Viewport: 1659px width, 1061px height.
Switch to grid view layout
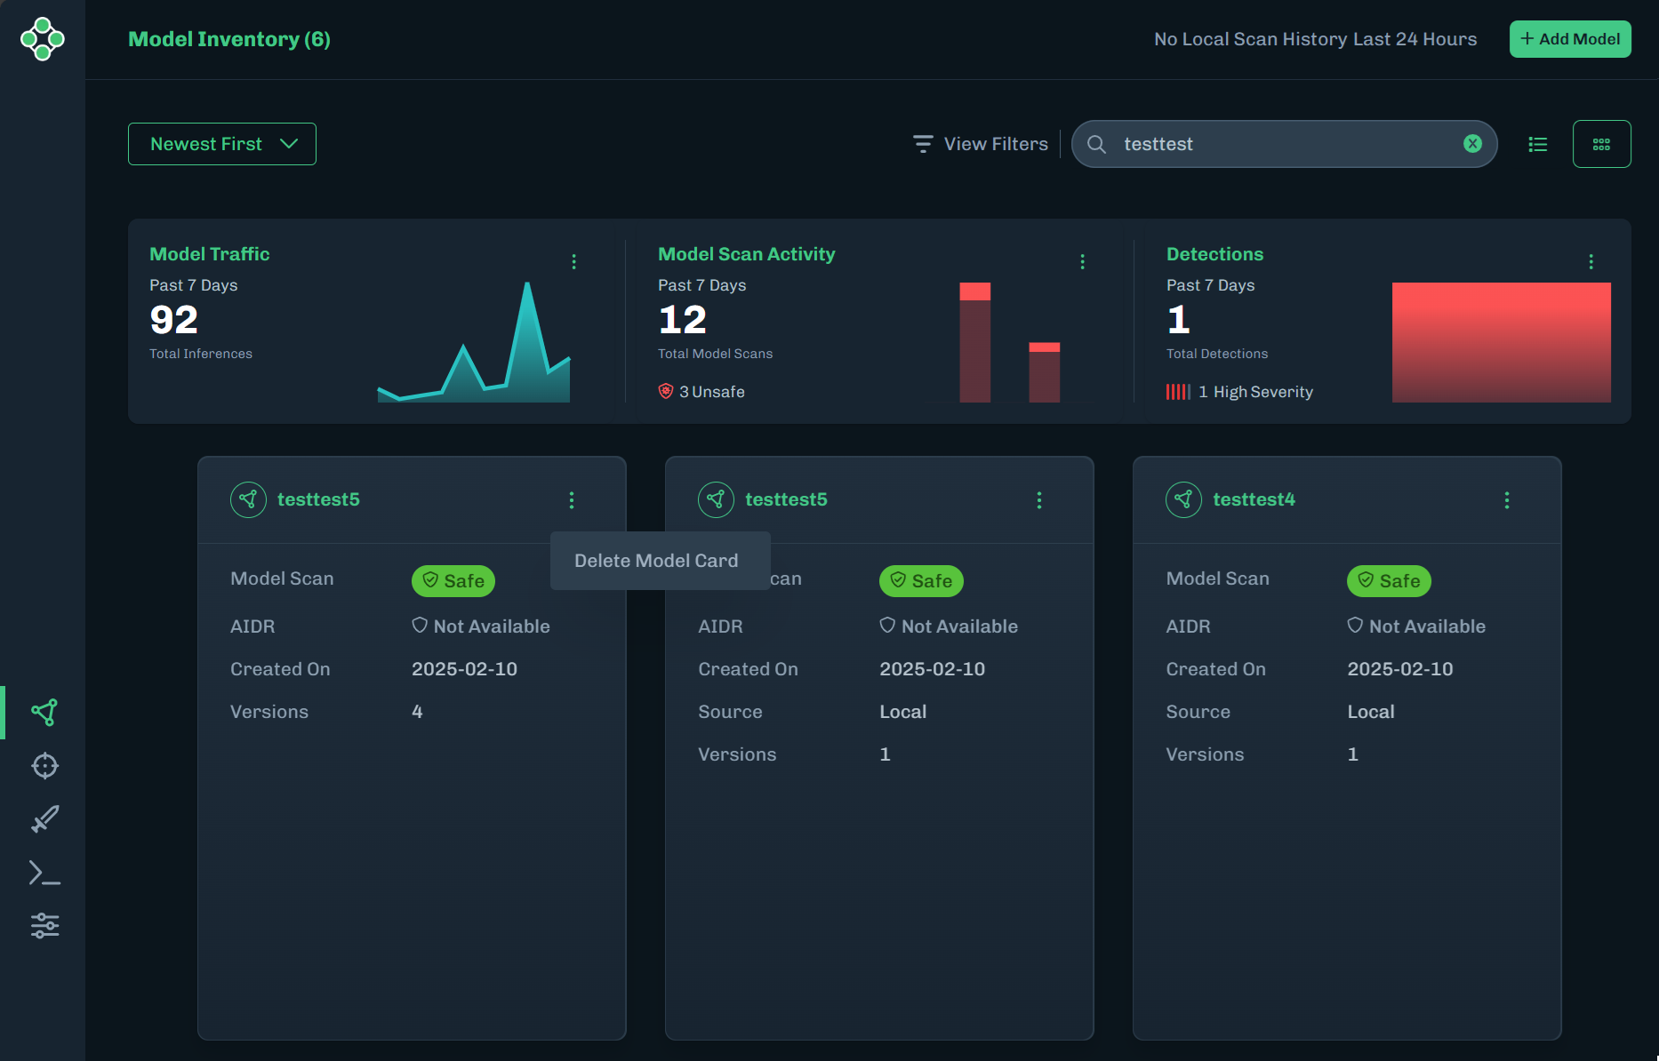(1601, 144)
